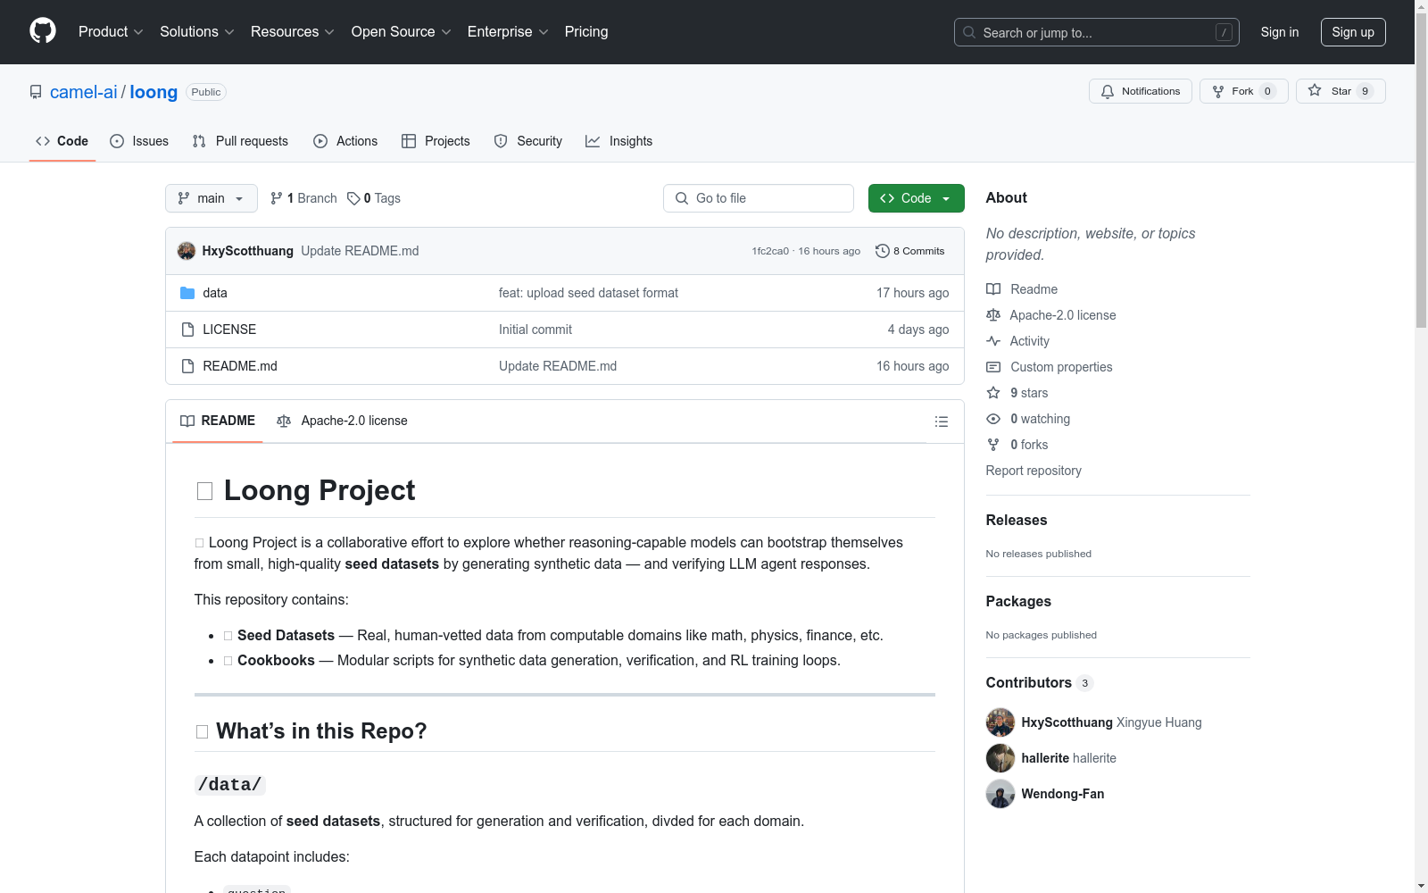The height and width of the screenshot is (893, 1428).
Task: Expand the Resources menu
Action: tap(293, 31)
